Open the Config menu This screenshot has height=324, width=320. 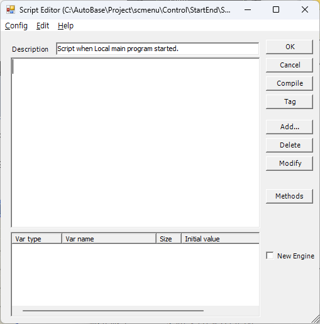pyautogui.click(x=16, y=26)
